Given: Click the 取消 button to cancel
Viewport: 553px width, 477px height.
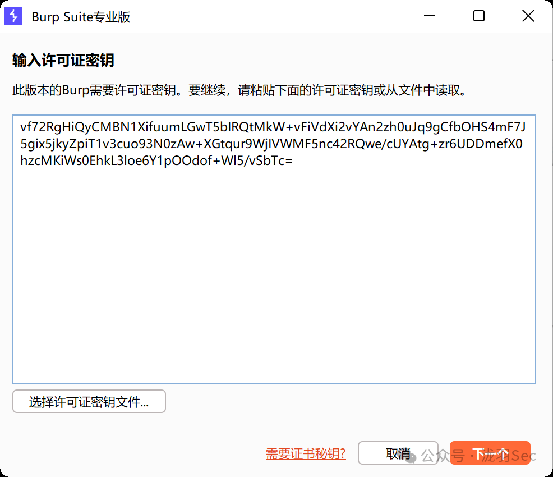Looking at the screenshot, I should [x=398, y=453].
